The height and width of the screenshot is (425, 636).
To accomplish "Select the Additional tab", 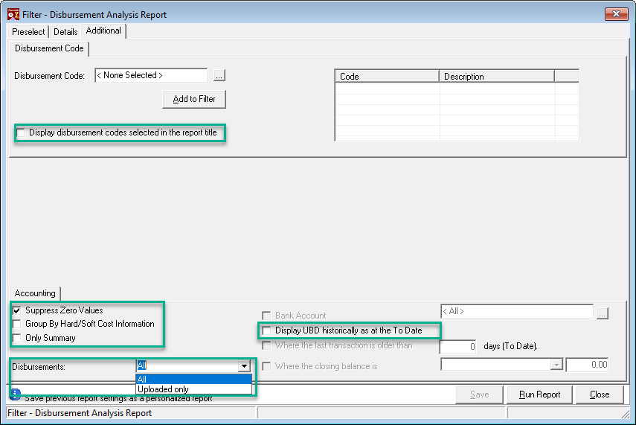I will click(x=103, y=31).
